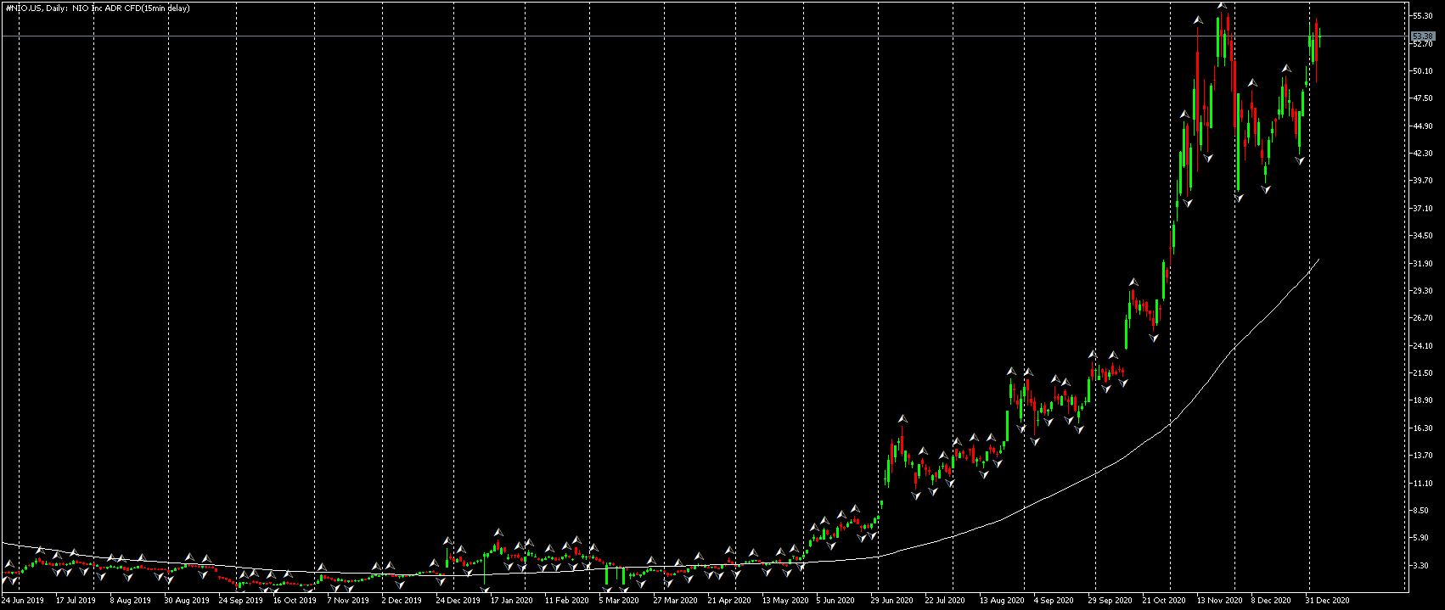Click the 8 Aug 2019 date label
This screenshot has height=610, width=1445.
point(130,601)
